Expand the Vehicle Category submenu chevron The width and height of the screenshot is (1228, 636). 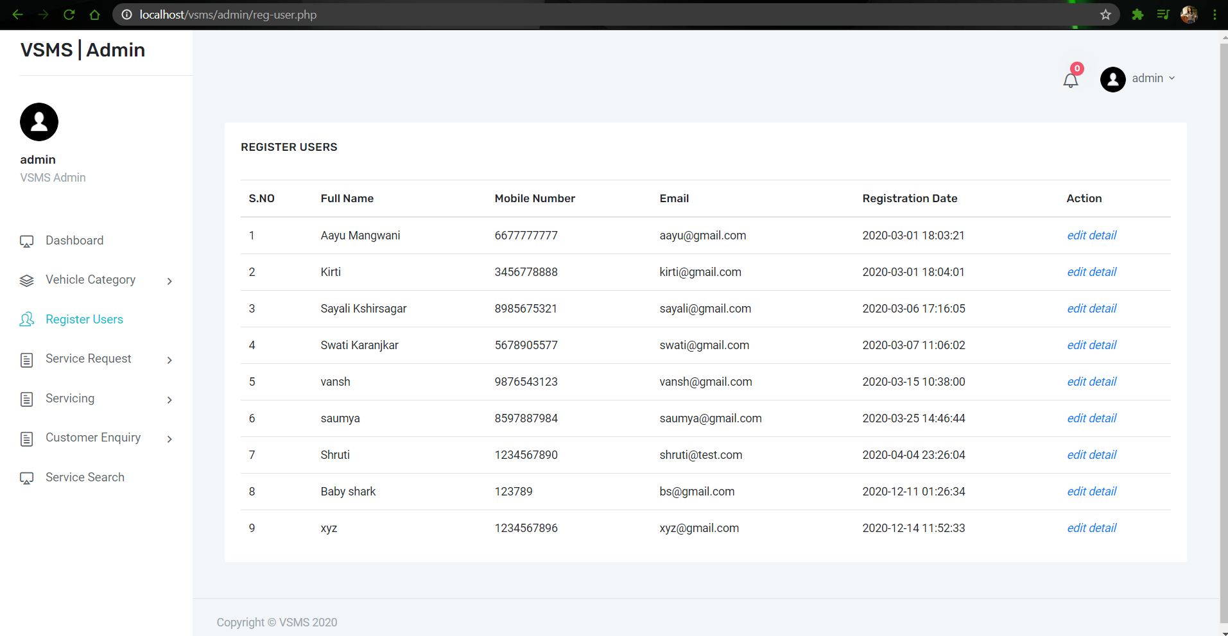pyautogui.click(x=169, y=281)
